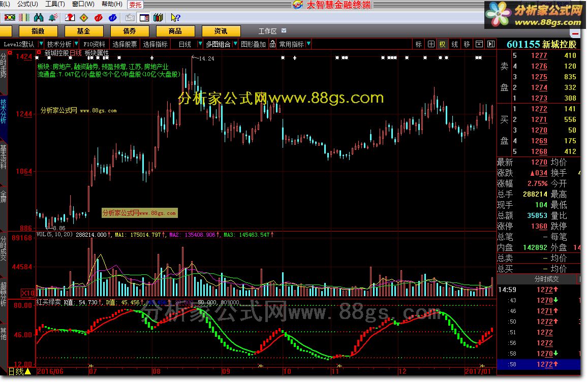Click the grey clipboard icon in toolbar
Screen dimensions: 587x382
tap(130, 18)
